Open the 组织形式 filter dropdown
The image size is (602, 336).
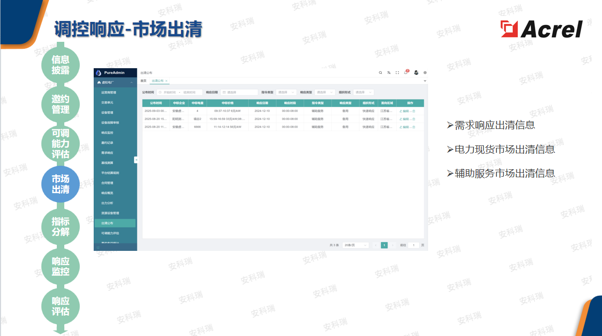363,92
